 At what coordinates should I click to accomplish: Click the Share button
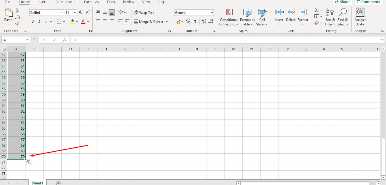(x=342, y=2)
